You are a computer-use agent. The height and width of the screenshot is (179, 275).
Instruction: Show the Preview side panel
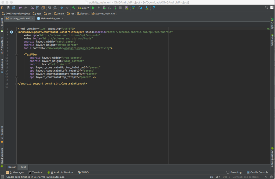(x=272, y=40)
